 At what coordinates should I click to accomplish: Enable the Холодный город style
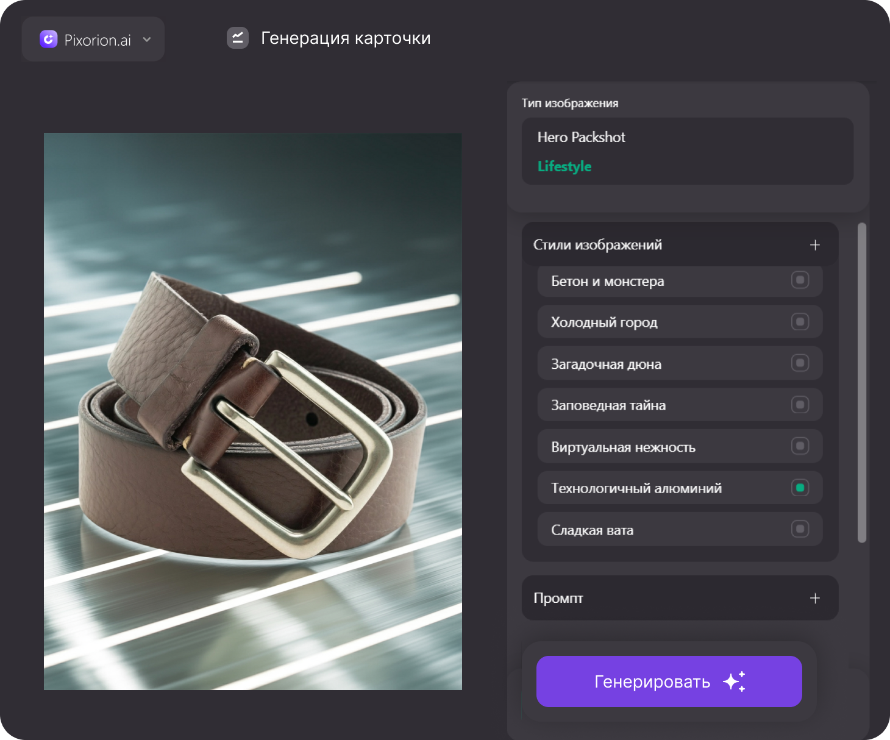(x=800, y=321)
